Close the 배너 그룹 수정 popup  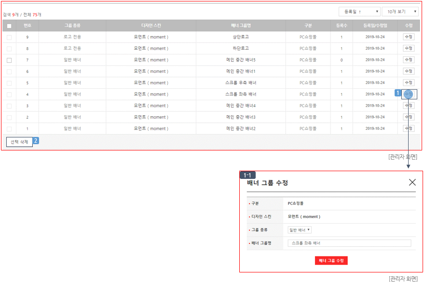pos(412,182)
